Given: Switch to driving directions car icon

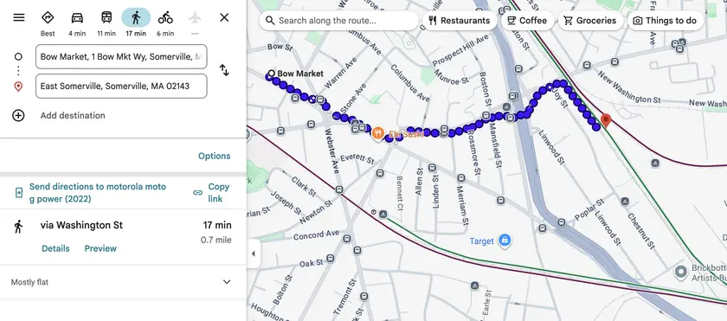Looking at the screenshot, I should (77, 17).
